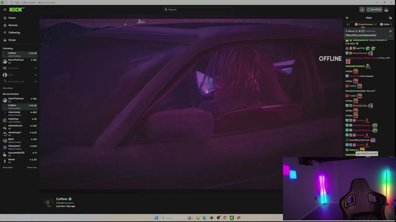Open the Kick app taskbar icon
Screen dimensions: 396x222
232,218
